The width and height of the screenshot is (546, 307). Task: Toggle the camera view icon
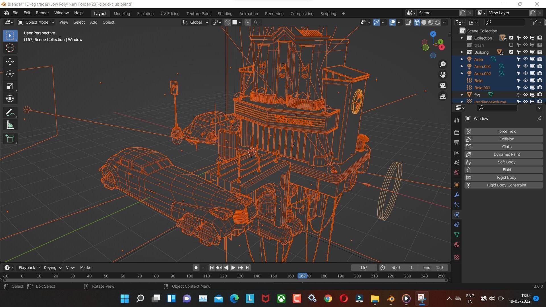[x=443, y=86]
